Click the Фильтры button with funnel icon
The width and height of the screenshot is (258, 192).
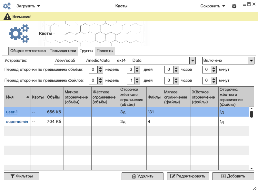[x=22, y=176]
